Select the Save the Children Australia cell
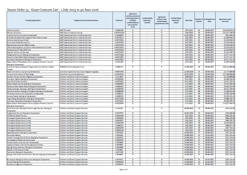 coord(33,81)
